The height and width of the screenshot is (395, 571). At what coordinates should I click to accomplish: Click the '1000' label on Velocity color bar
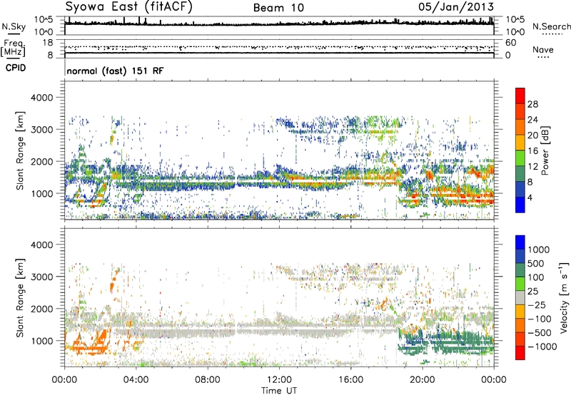539,250
